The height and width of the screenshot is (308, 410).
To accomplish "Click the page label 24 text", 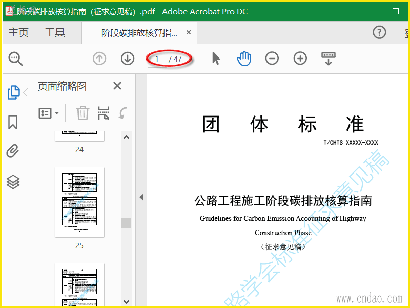I will click(x=79, y=150).
